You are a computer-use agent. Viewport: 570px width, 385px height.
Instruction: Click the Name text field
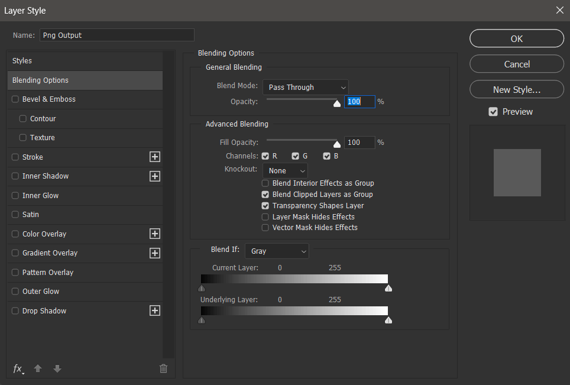click(116, 35)
